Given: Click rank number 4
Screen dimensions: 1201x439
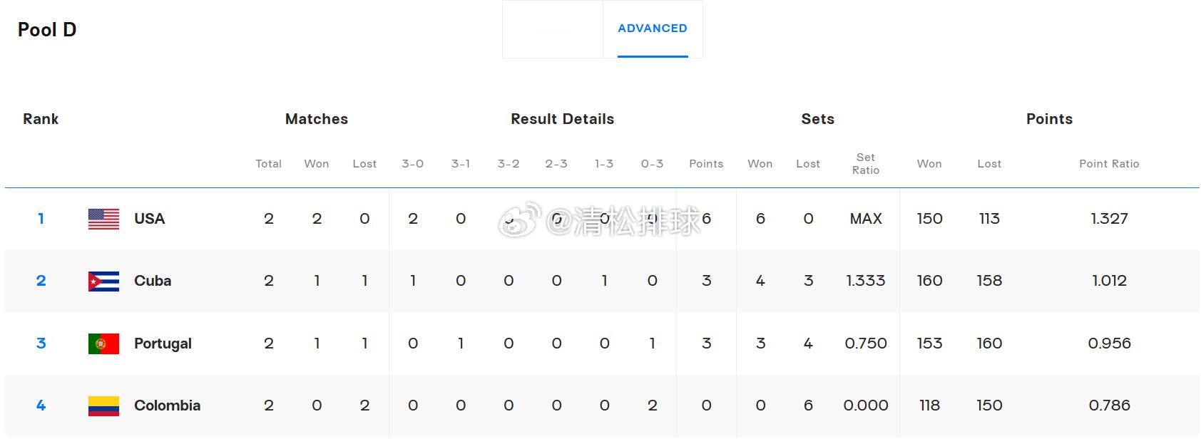Looking at the screenshot, I should click(x=41, y=406).
